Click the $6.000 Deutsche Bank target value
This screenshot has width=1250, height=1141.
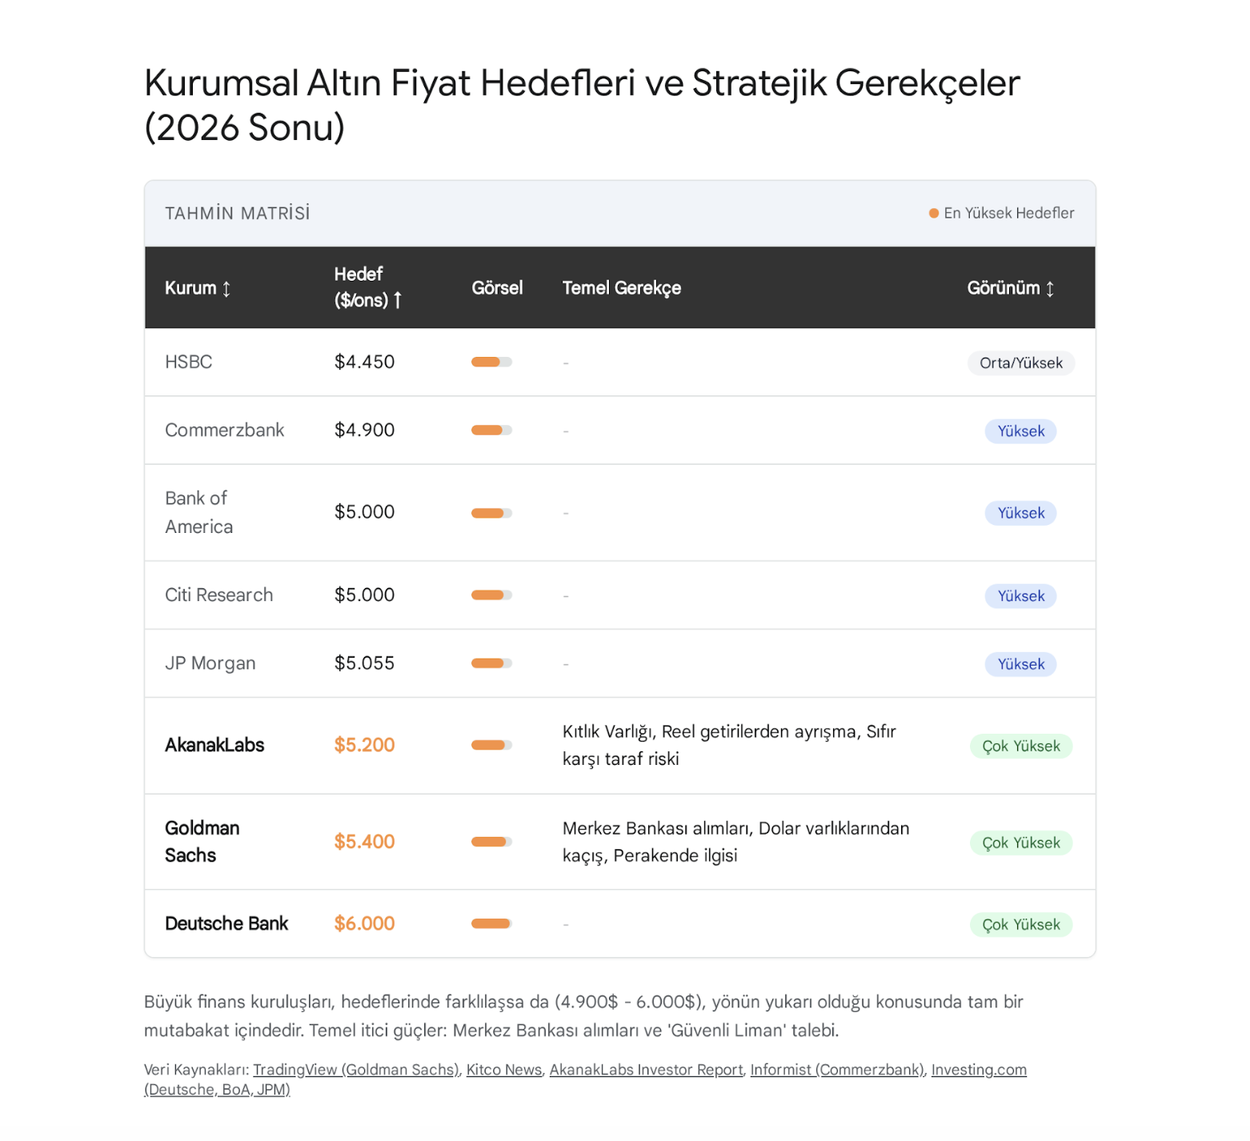[x=364, y=924]
